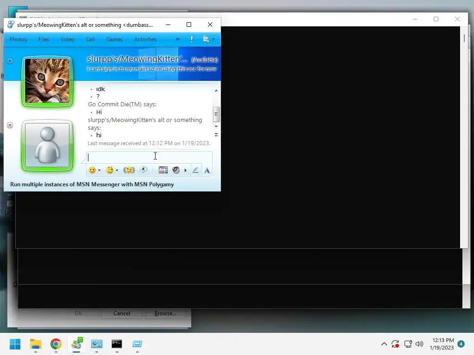Click the sync tray icon with red dot
Screen dimensions: 474x355
point(395,344)
